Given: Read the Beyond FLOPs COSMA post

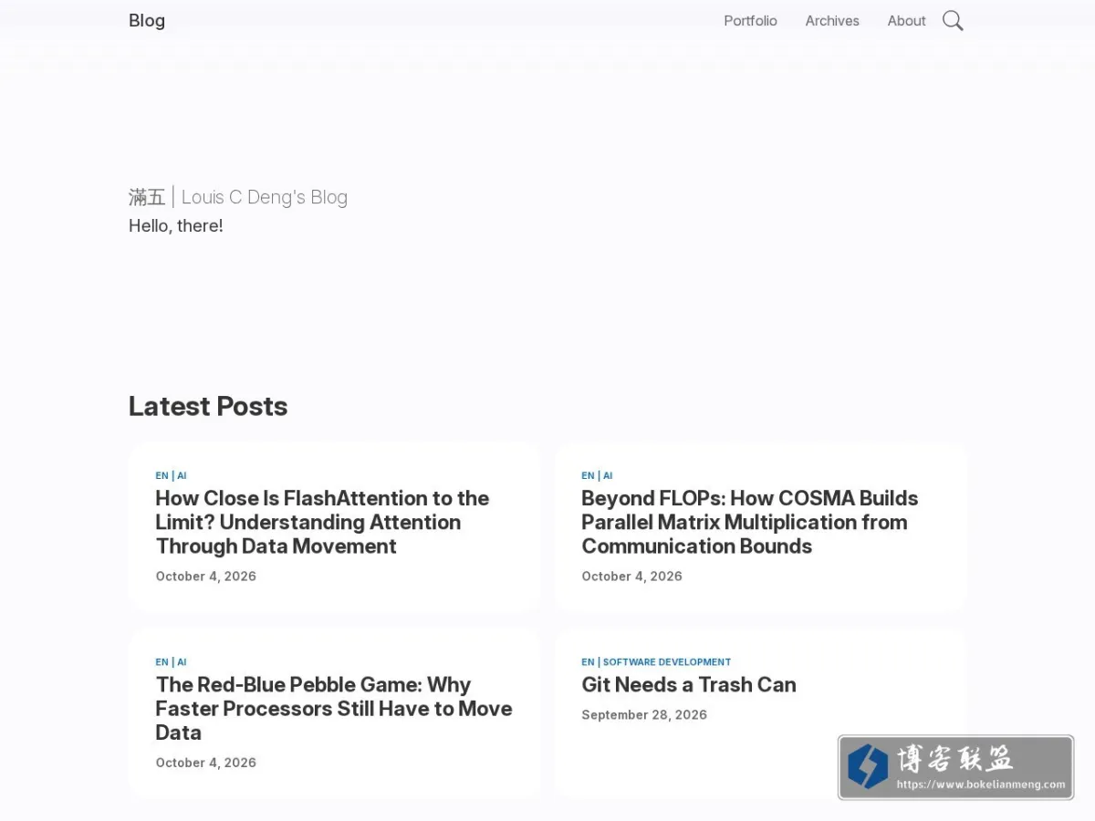Looking at the screenshot, I should [x=750, y=522].
